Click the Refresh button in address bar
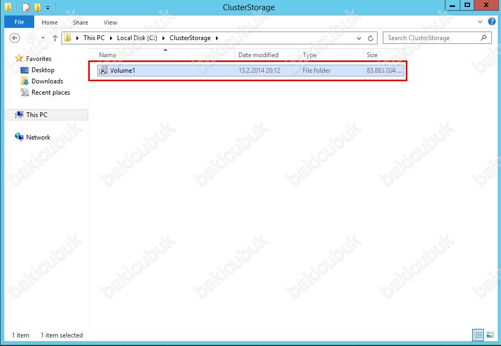Image resolution: width=501 pixels, height=346 pixels. pos(371,38)
